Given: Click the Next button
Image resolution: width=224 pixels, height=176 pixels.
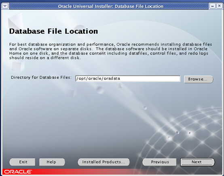Looking at the screenshot, I should point(197,162).
